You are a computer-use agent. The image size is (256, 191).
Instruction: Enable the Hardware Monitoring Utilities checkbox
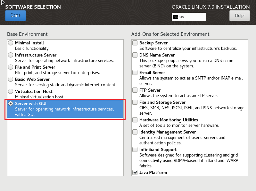(x=135, y=120)
